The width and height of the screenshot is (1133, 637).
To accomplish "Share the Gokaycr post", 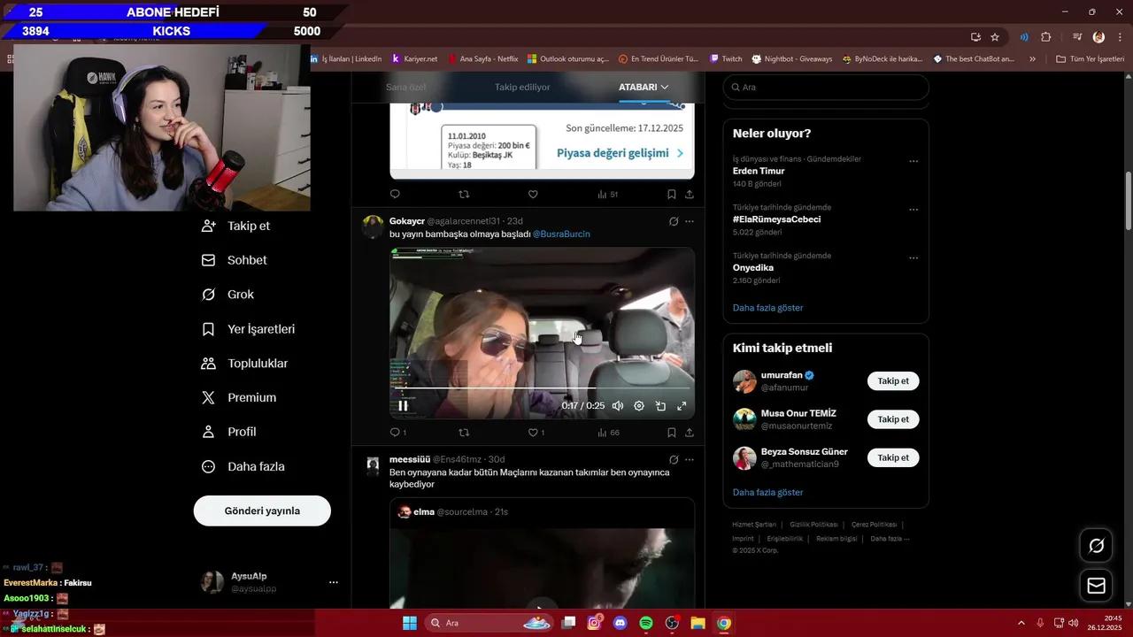I will click(x=690, y=433).
